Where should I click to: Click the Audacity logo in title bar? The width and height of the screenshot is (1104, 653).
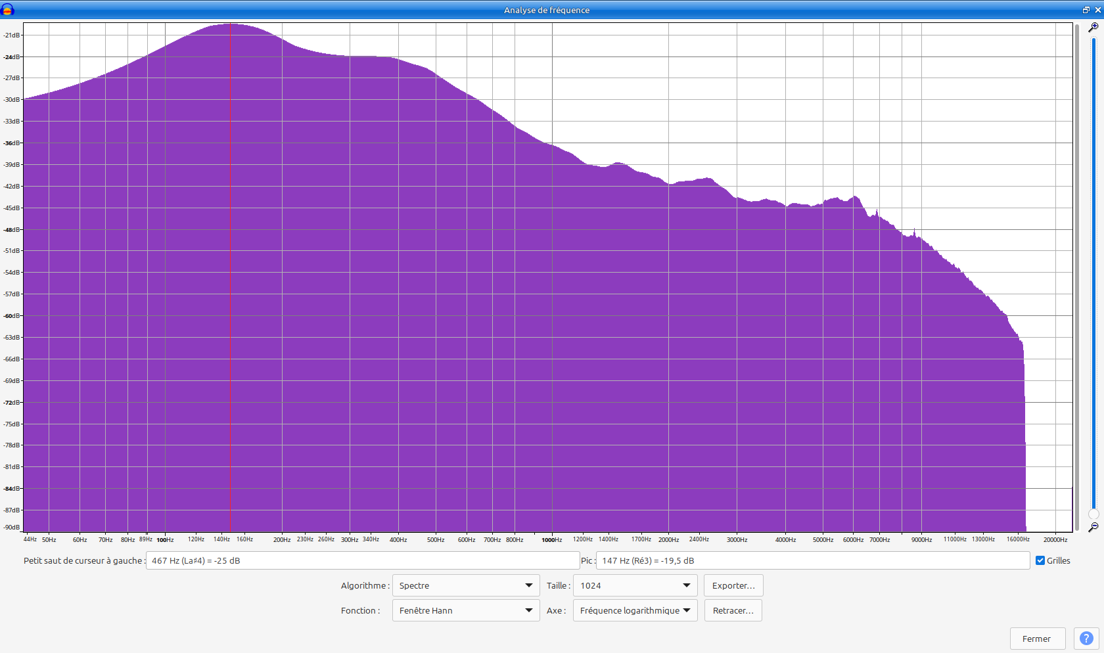[x=8, y=10]
